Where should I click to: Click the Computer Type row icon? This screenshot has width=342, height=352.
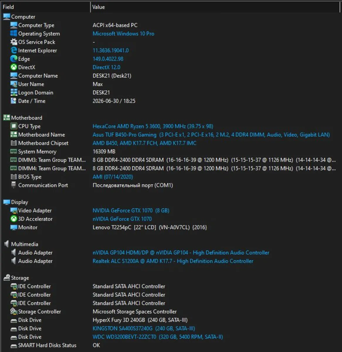pyautogui.click(x=13, y=25)
